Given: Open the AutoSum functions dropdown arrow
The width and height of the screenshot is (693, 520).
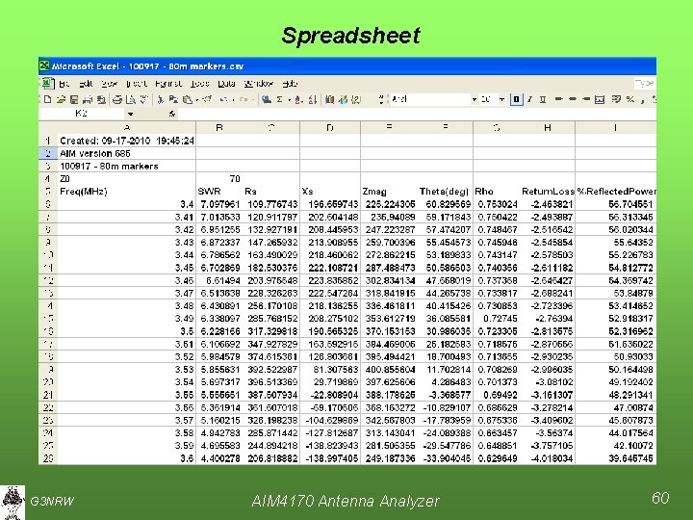Looking at the screenshot, I should tap(290, 100).
